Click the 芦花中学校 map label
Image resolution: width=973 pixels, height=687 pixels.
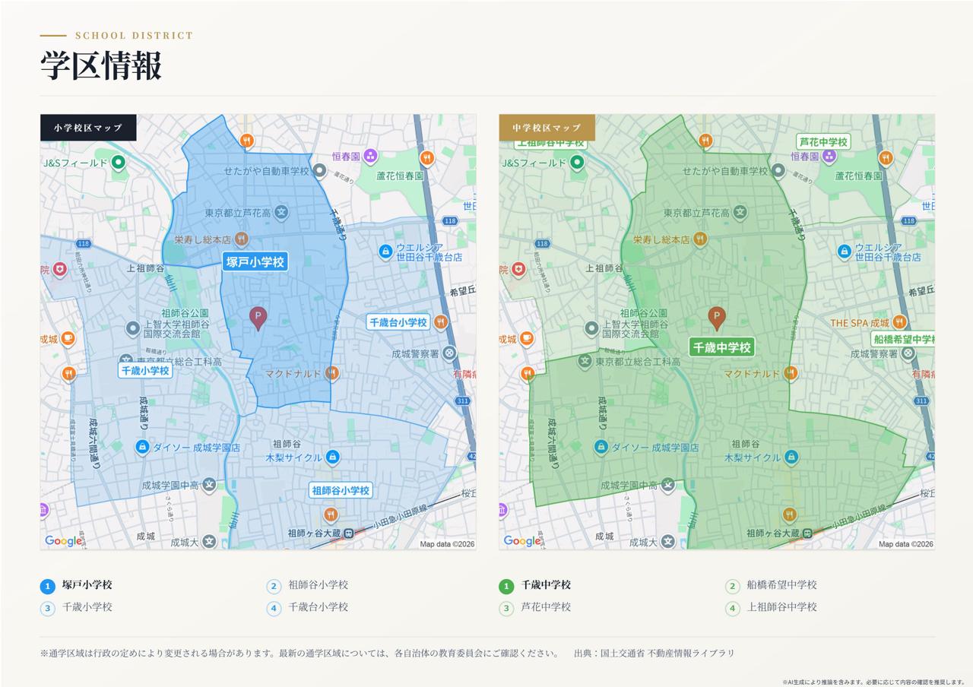tap(823, 142)
